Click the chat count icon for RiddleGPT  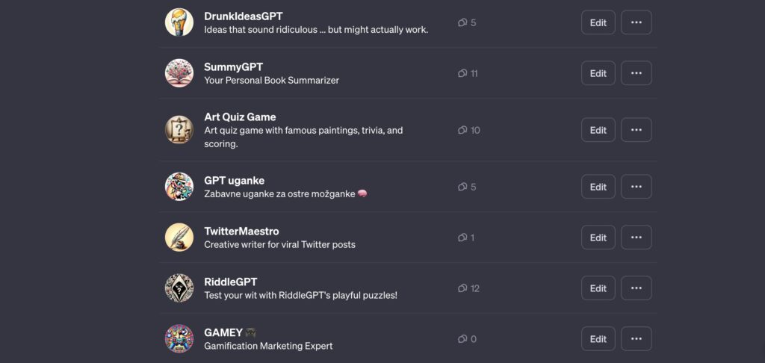pyautogui.click(x=462, y=288)
